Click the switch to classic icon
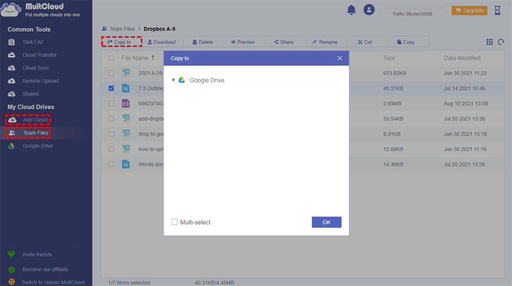Viewport: 512px width, 286px height. coord(11,282)
